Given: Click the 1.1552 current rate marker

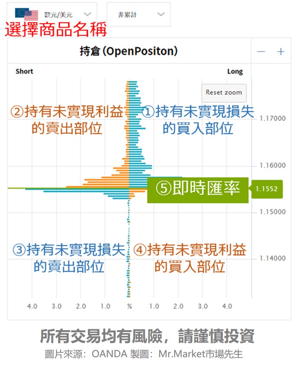Looking at the screenshot, I should coord(267,189).
